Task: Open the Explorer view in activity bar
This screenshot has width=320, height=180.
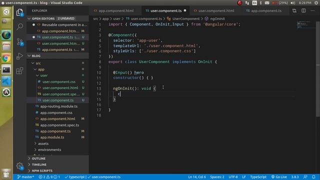Action: click(20, 12)
